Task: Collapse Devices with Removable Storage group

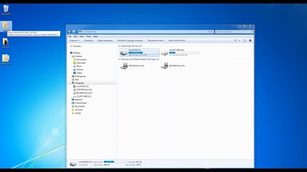Action: [x=119, y=59]
